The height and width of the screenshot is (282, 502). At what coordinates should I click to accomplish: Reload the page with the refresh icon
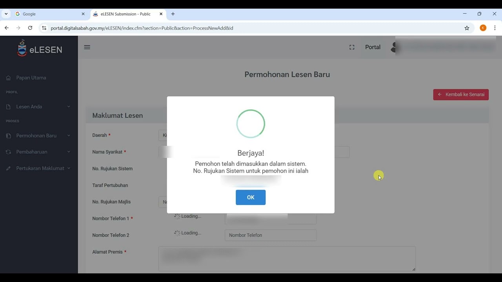tap(30, 28)
